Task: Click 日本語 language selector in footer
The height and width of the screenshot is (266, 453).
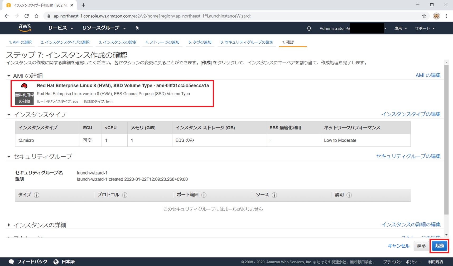Action: coord(68,262)
